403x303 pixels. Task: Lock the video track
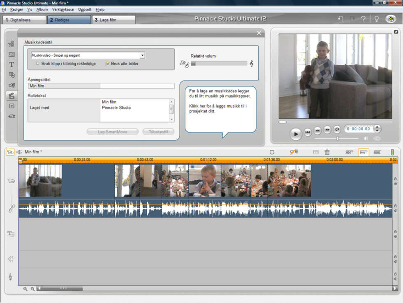[395, 179]
